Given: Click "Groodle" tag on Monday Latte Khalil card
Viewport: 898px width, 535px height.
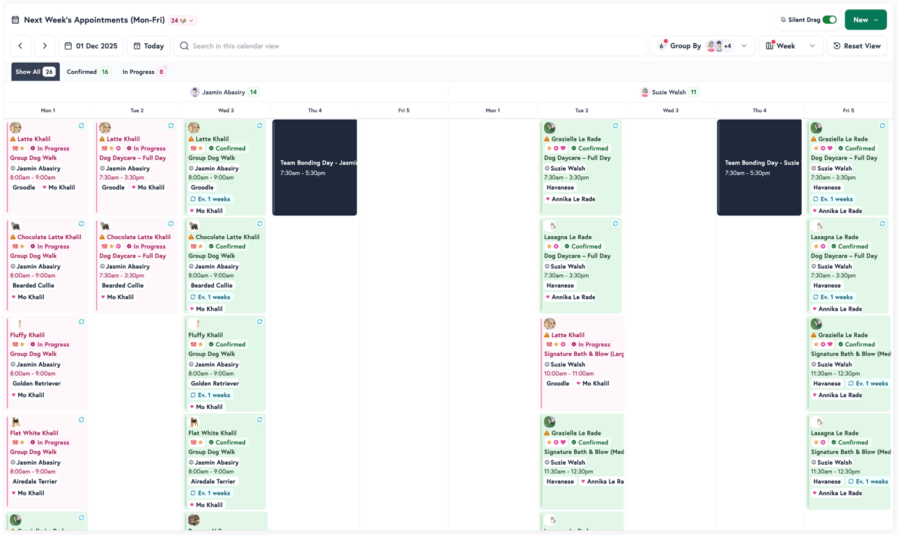Looking at the screenshot, I should point(24,187).
